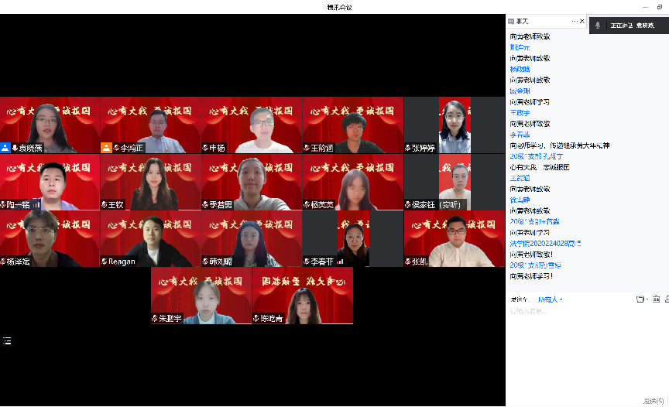
Task: Click the audio level icon beside 陶一铭
Action: click(35, 205)
